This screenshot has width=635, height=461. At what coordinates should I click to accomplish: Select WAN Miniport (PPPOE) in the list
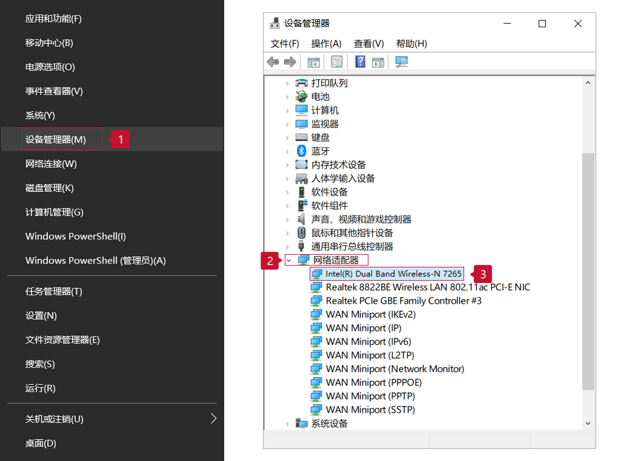373,382
